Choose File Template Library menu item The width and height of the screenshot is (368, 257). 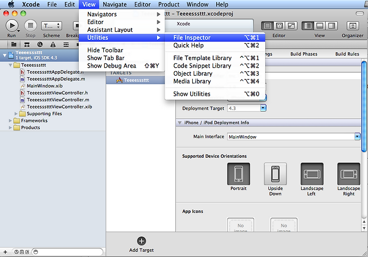pyautogui.click(x=215, y=58)
